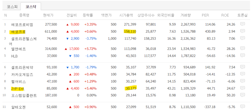
Task: Open the 셀트리온제약 stock link
Action: (22, 67)
